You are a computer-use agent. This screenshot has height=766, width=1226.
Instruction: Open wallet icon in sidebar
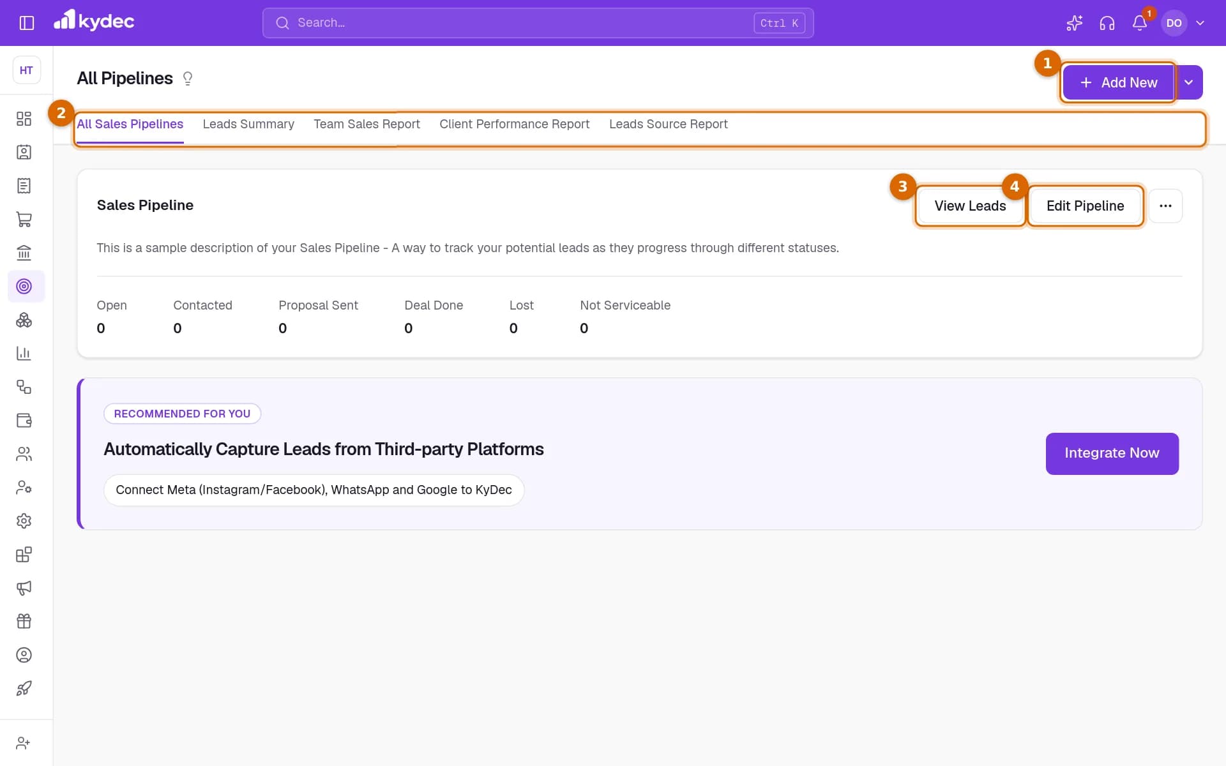(24, 420)
